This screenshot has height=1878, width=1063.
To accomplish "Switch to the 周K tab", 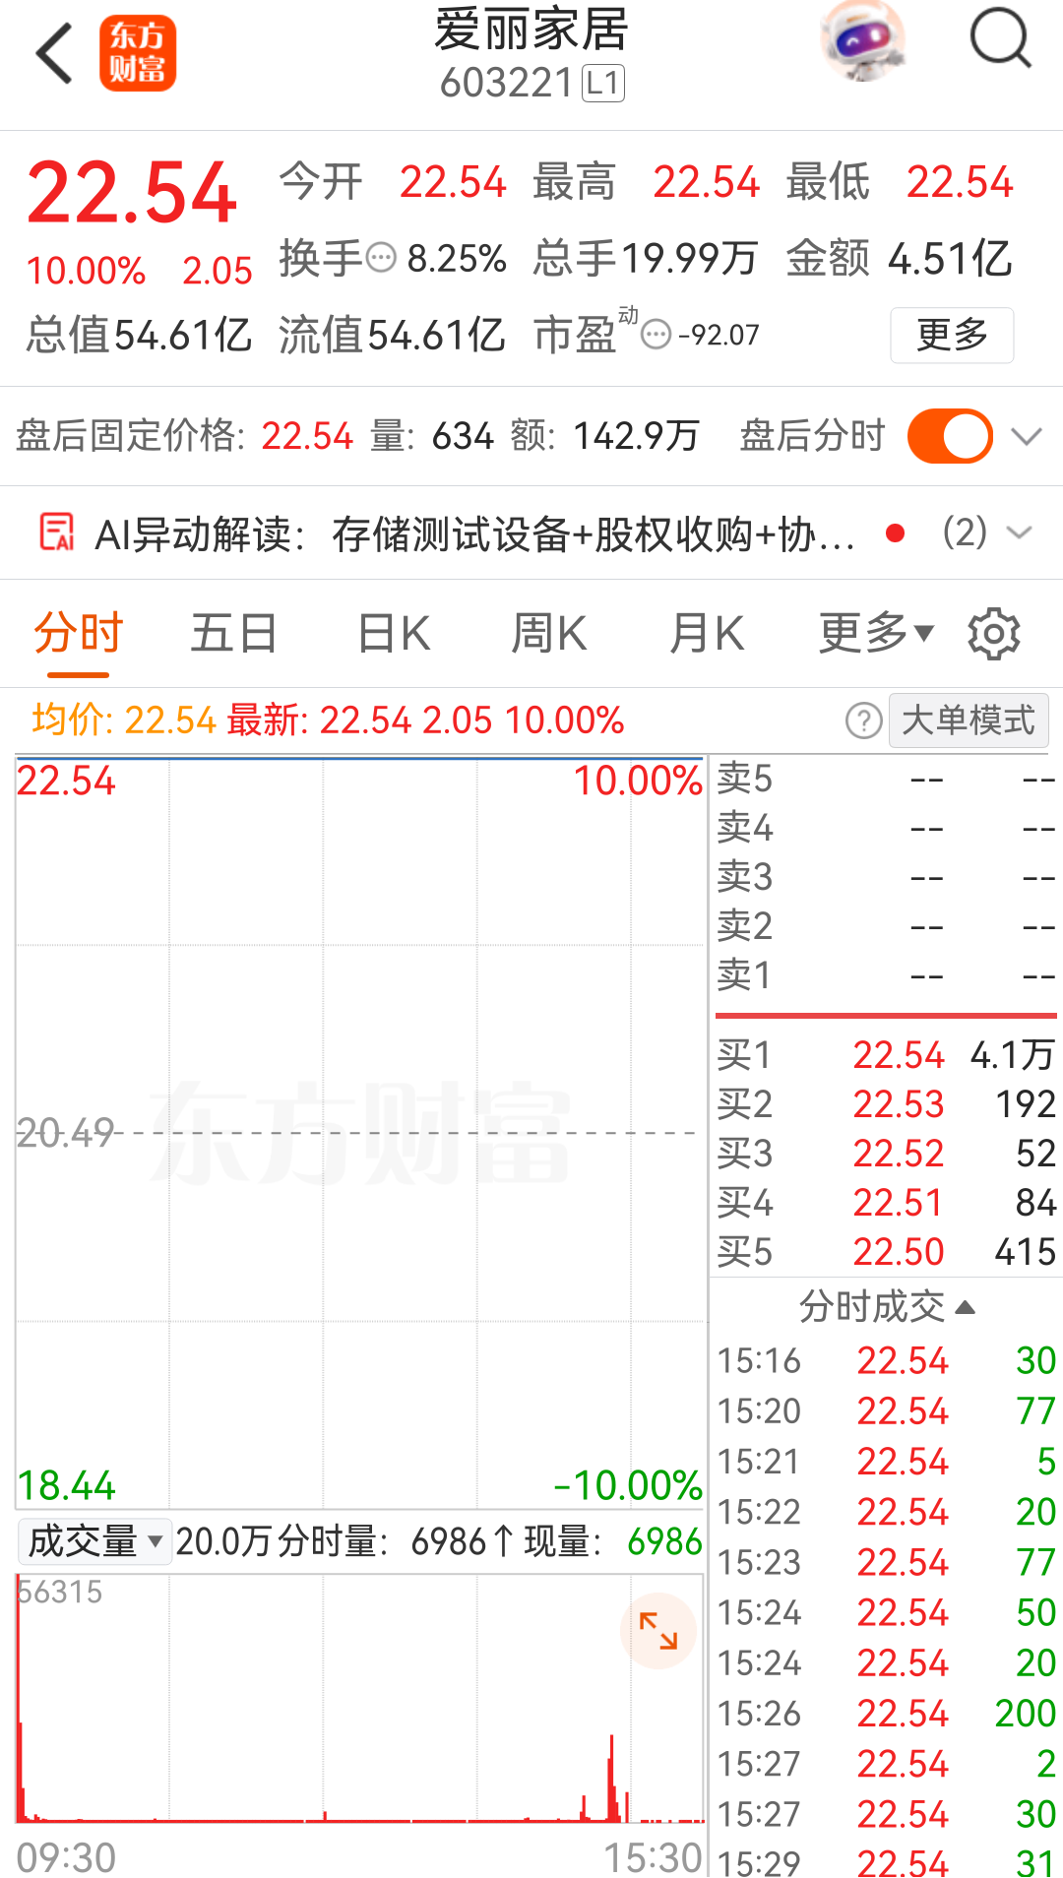I will [549, 633].
